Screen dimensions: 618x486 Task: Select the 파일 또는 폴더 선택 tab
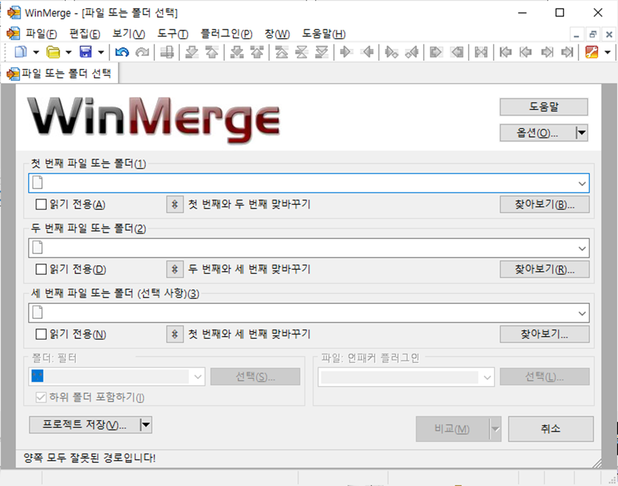(x=60, y=73)
